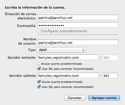Disable Anular puerto predeterminado for outgoing server
The image size is (125, 105).
pos(39,82)
